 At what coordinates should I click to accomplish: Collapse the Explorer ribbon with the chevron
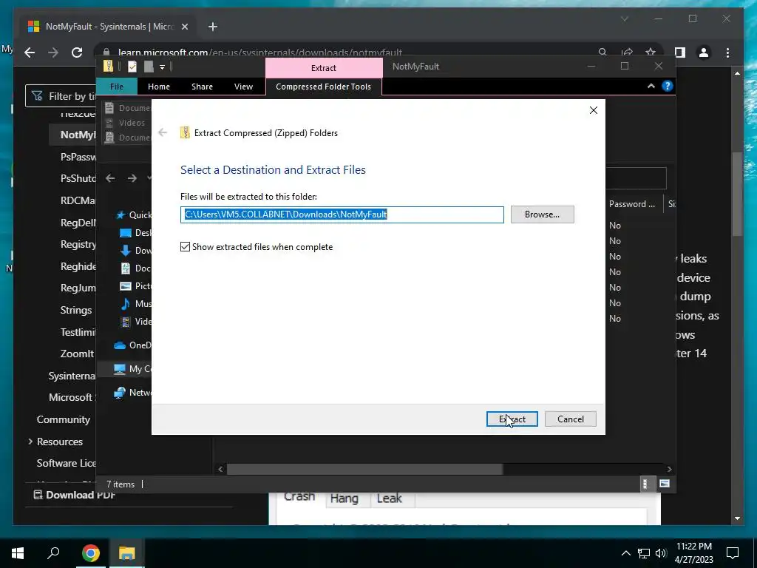pyautogui.click(x=651, y=86)
